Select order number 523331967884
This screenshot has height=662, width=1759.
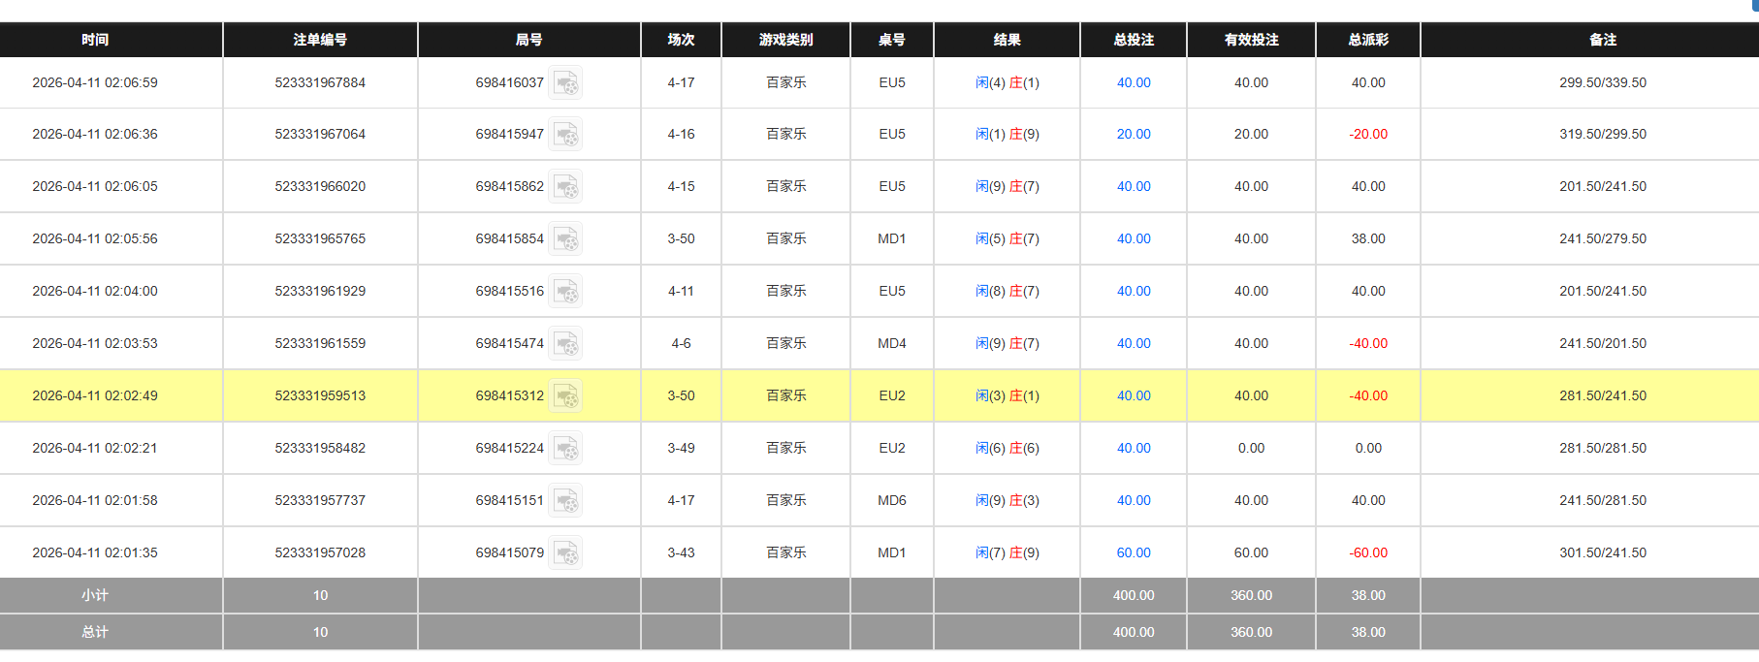point(320,83)
